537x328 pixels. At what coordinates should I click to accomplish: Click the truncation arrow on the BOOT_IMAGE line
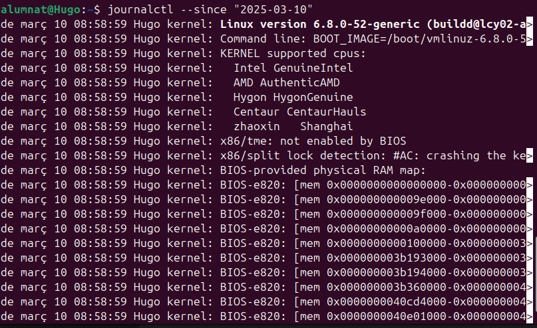click(x=530, y=39)
